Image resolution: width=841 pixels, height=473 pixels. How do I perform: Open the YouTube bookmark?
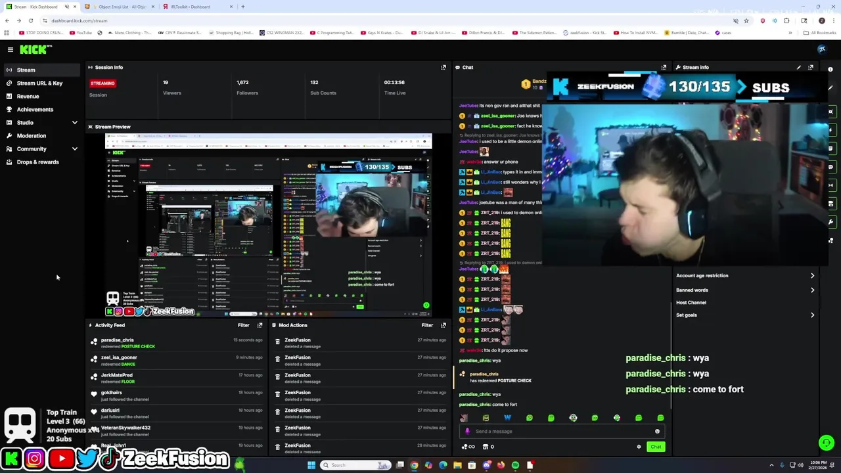click(x=81, y=33)
